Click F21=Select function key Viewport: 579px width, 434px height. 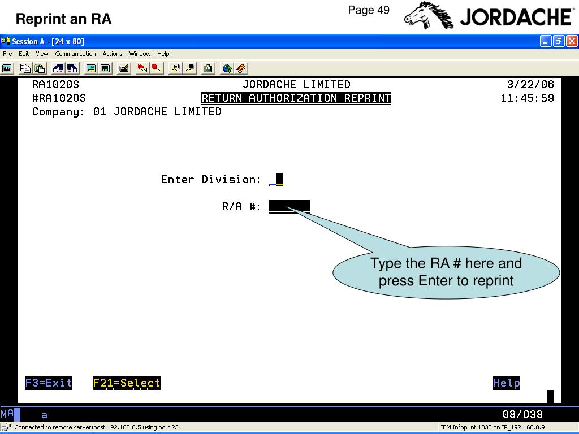coord(127,383)
